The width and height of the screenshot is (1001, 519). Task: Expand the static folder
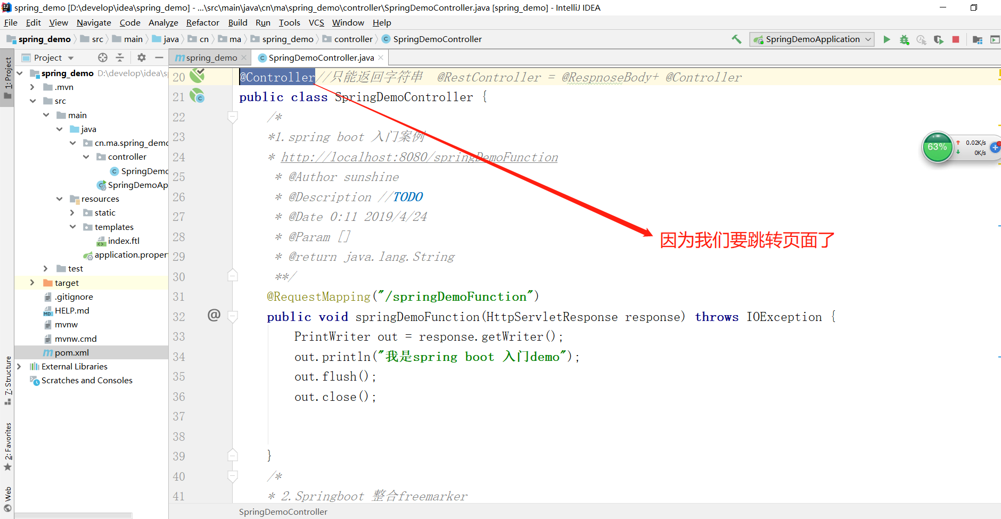click(x=72, y=213)
